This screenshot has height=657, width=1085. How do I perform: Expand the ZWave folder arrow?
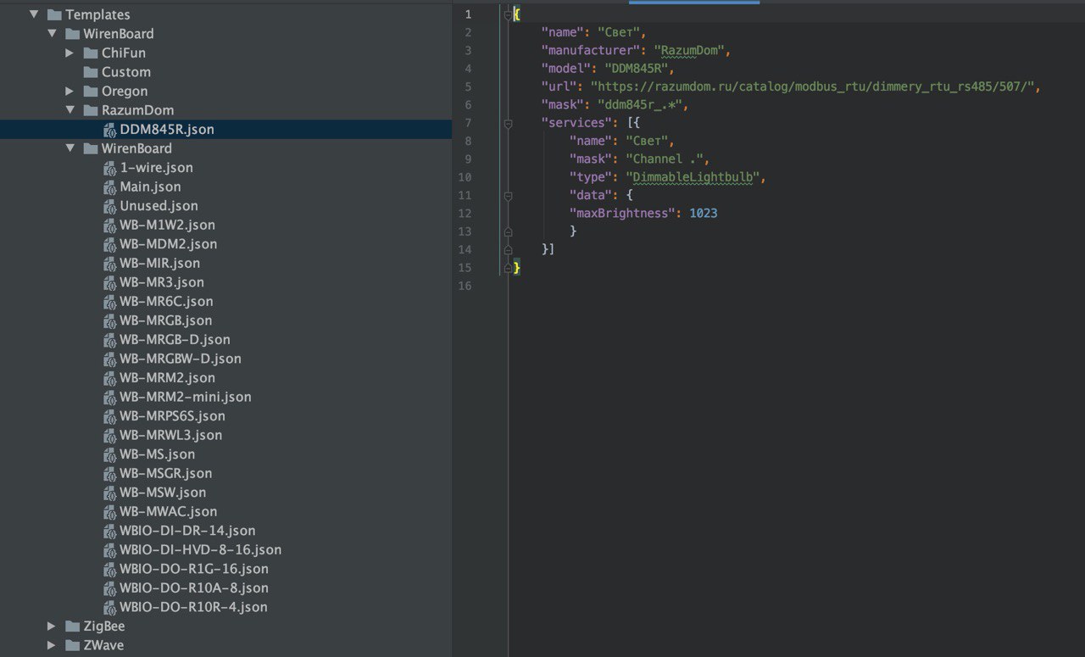point(52,645)
